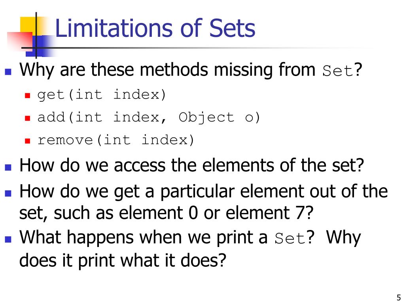This screenshot has width=405, height=304.
Task: Click the 'Limitations of Sets' slide title
Action: tap(155, 28)
